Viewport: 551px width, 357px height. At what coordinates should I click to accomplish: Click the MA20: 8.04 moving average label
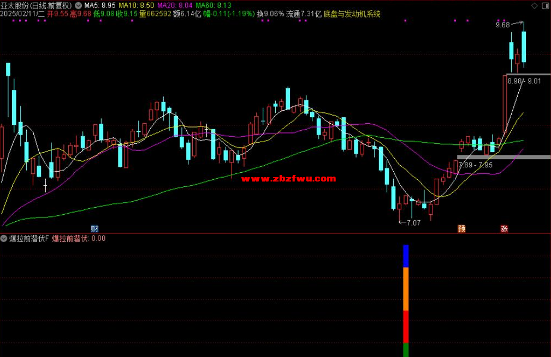coord(175,5)
